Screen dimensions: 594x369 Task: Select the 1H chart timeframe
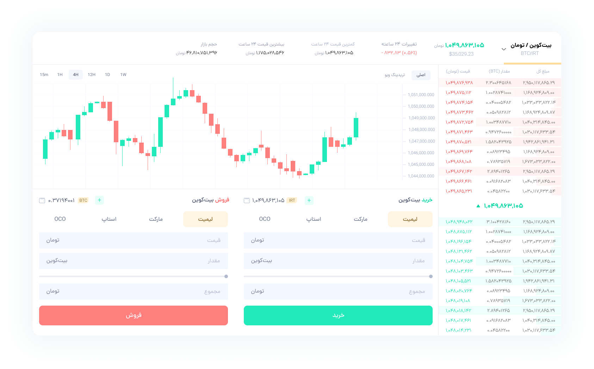coord(60,75)
